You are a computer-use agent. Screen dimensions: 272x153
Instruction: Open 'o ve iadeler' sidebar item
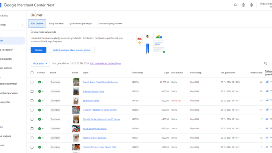click(x=6, y=50)
